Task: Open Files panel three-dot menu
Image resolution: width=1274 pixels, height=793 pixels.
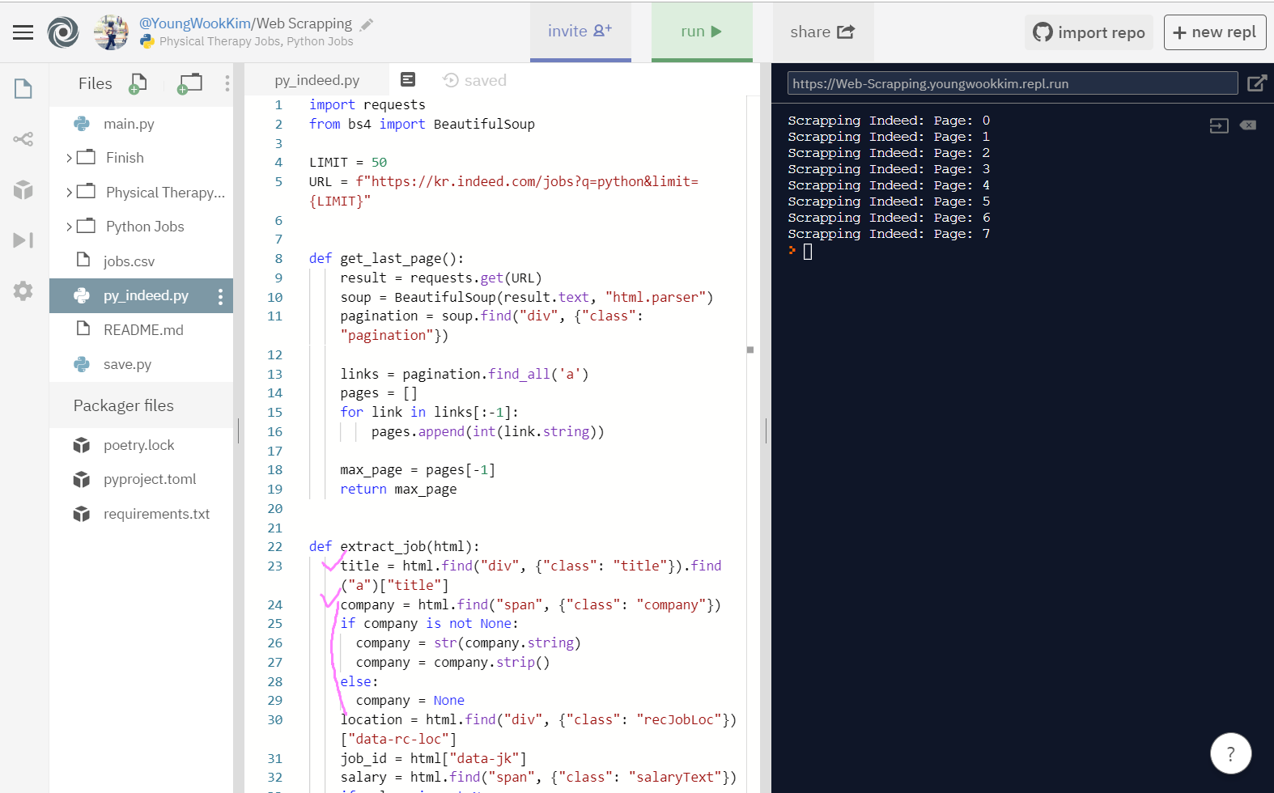Action: click(x=227, y=83)
